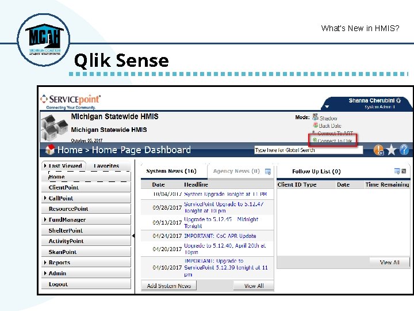
Task: Click Time Remaining column header
Action: pyautogui.click(x=387, y=185)
